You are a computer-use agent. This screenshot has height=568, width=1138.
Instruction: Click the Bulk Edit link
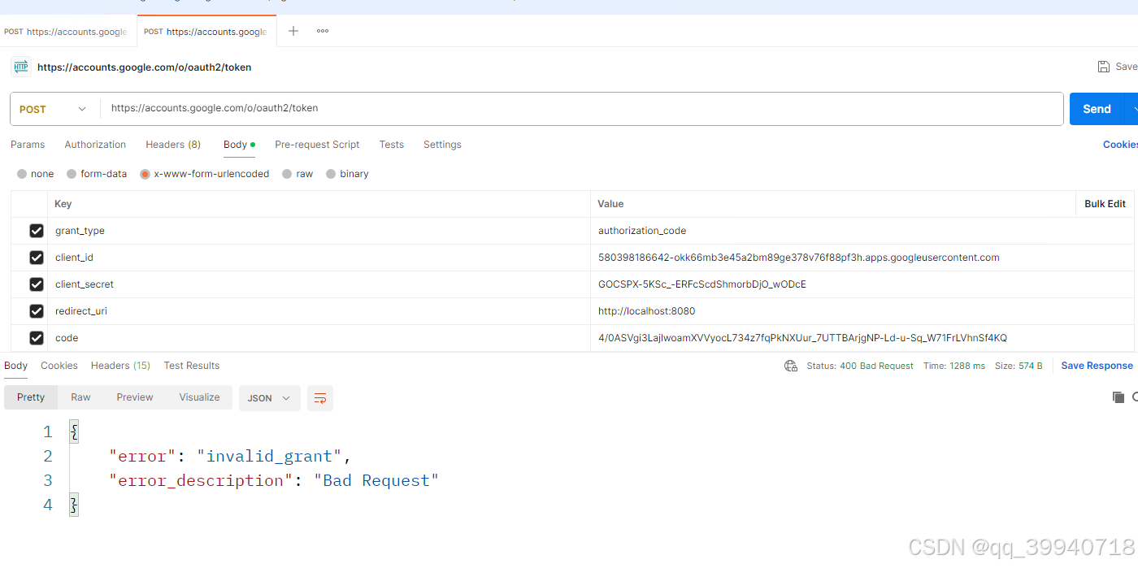tap(1105, 204)
